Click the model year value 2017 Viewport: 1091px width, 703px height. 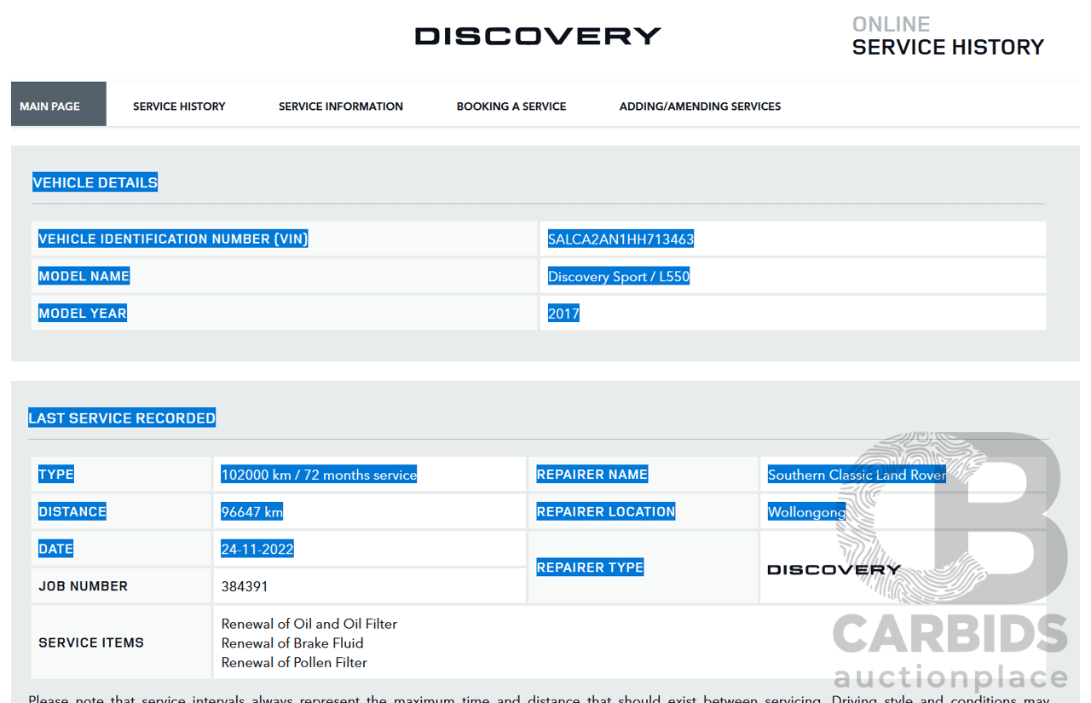click(x=563, y=314)
